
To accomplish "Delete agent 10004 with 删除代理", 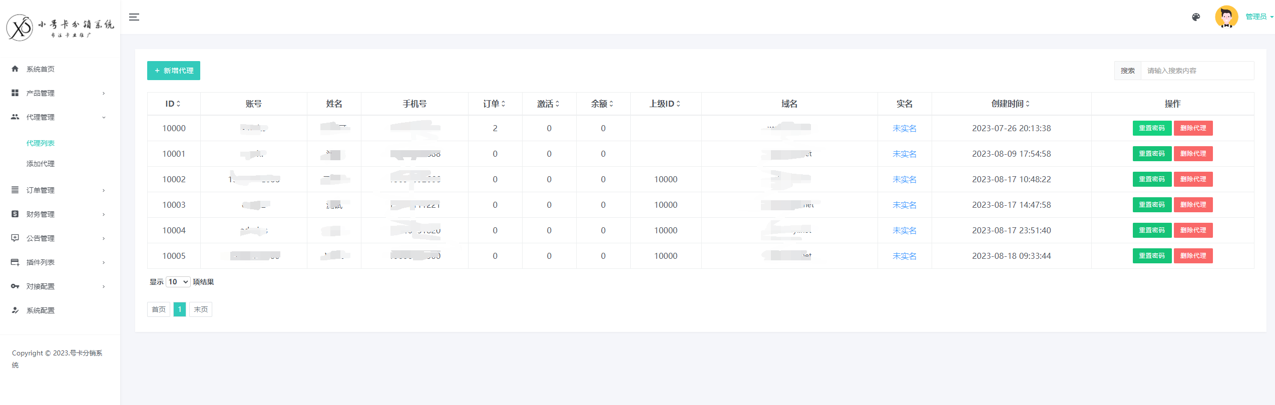I will point(1193,230).
